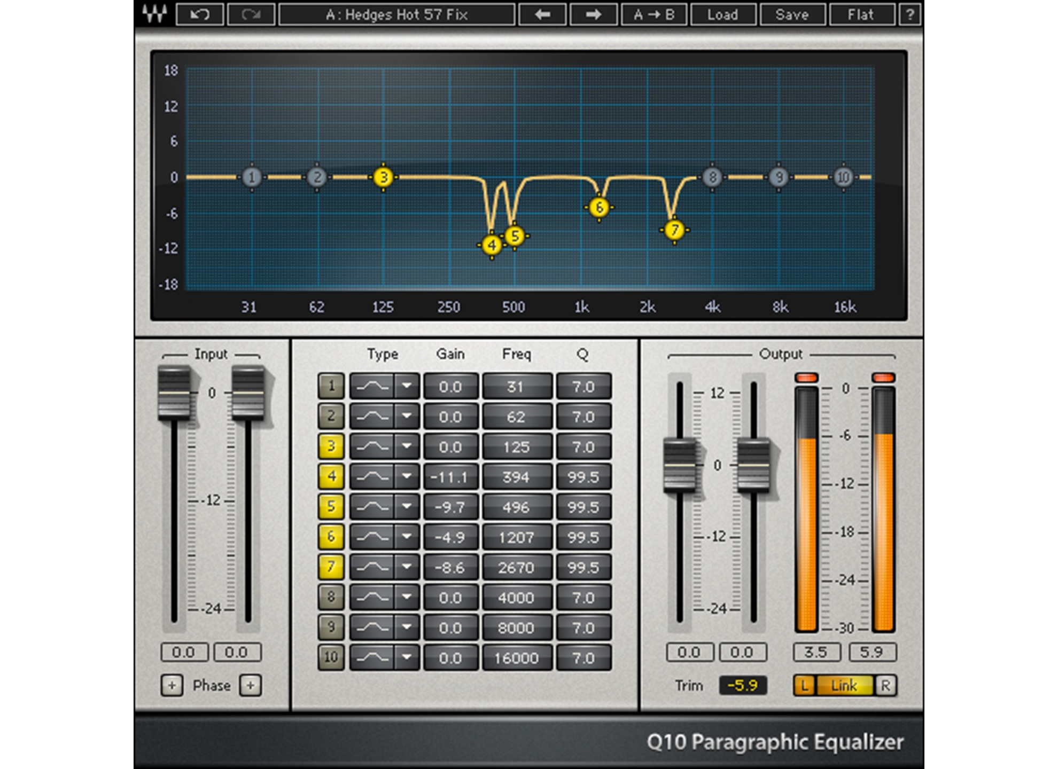Toggle the Link stereo channels button

pyautogui.click(x=844, y=685)
